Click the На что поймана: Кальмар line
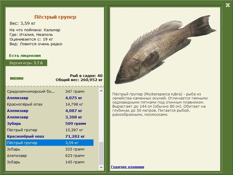The image size is (233, 175). click(35, 30)
